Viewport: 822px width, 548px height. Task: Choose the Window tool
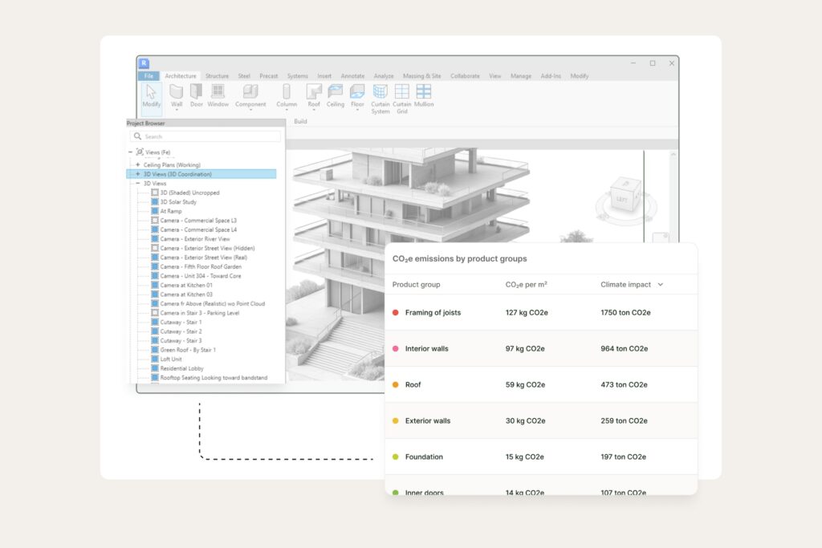[x=218, y=93]
